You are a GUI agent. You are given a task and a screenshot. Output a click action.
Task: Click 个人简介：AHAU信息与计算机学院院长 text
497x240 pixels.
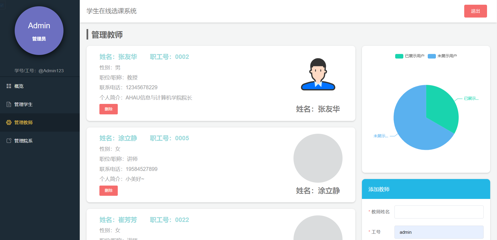pos(146,98)
